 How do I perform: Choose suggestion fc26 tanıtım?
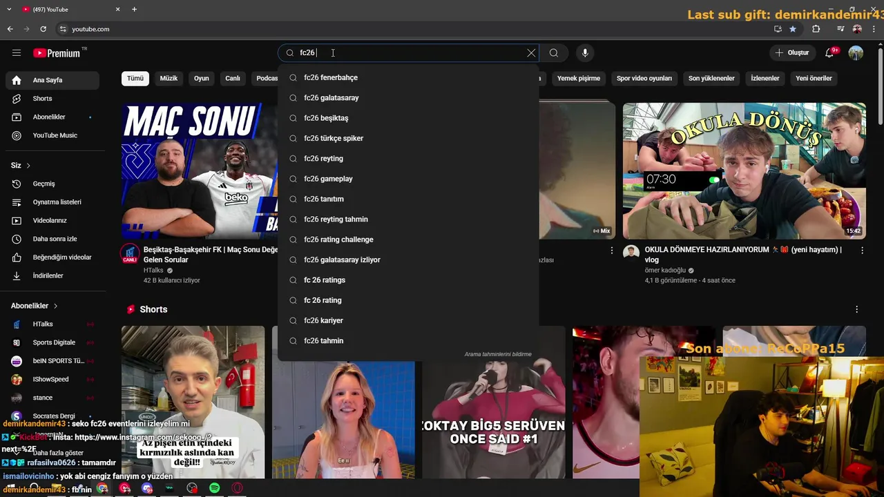(408, 199)
